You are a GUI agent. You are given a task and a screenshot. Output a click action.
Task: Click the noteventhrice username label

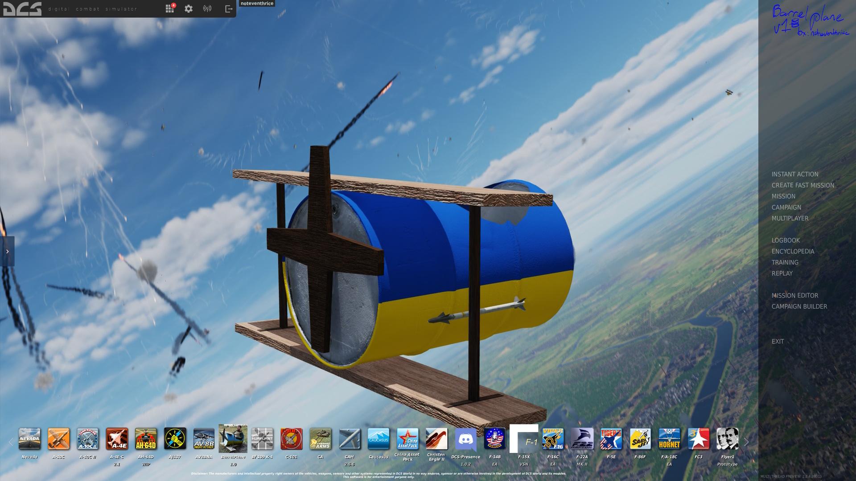(x=257, y=4)
